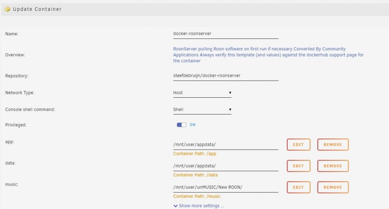Viewport: 389px width, 209px height.
Task: Edit the data path mapping
Action: coord(298,166)
